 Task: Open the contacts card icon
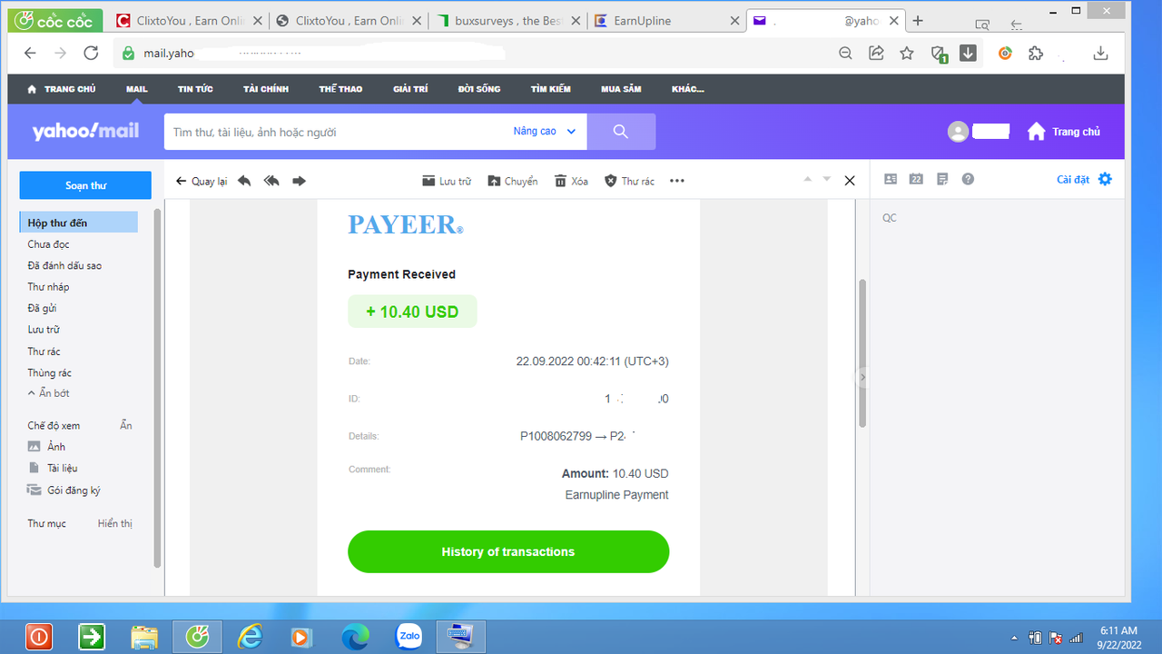pyautogui.click(x=891, y=179)
